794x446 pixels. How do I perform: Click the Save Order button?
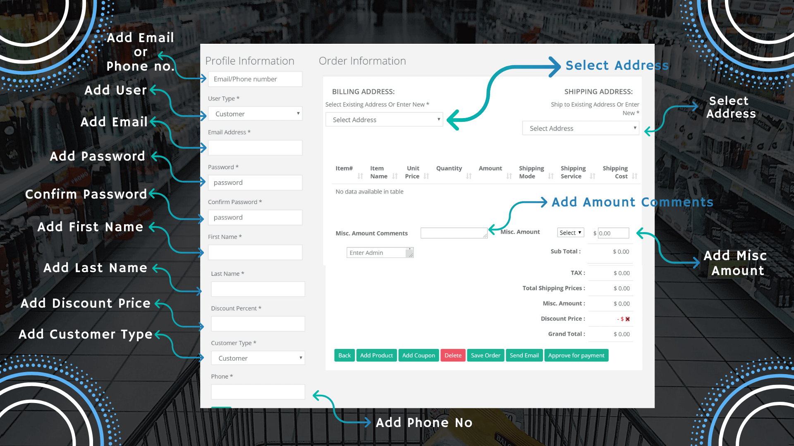485,356
